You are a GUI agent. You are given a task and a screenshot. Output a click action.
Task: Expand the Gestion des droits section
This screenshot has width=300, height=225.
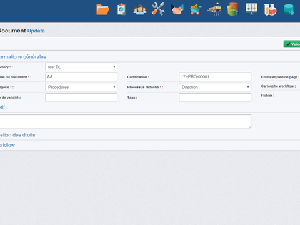pyautogui.click(x=17, y=135)
